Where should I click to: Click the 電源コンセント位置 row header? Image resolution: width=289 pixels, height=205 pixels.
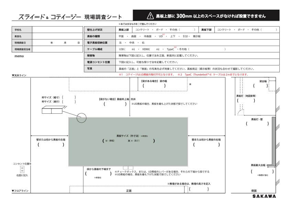(100, 62)
